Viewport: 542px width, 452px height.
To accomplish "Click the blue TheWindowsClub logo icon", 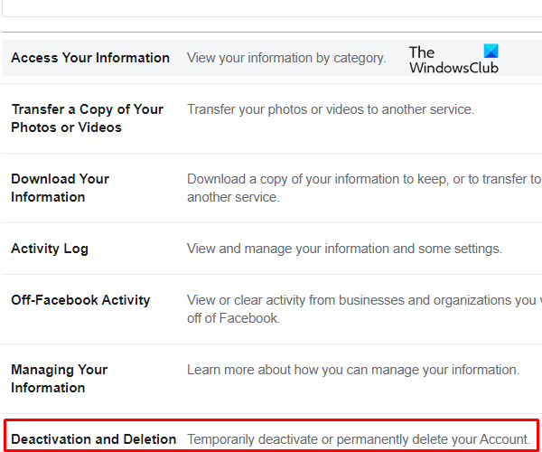I will point(491,52).
